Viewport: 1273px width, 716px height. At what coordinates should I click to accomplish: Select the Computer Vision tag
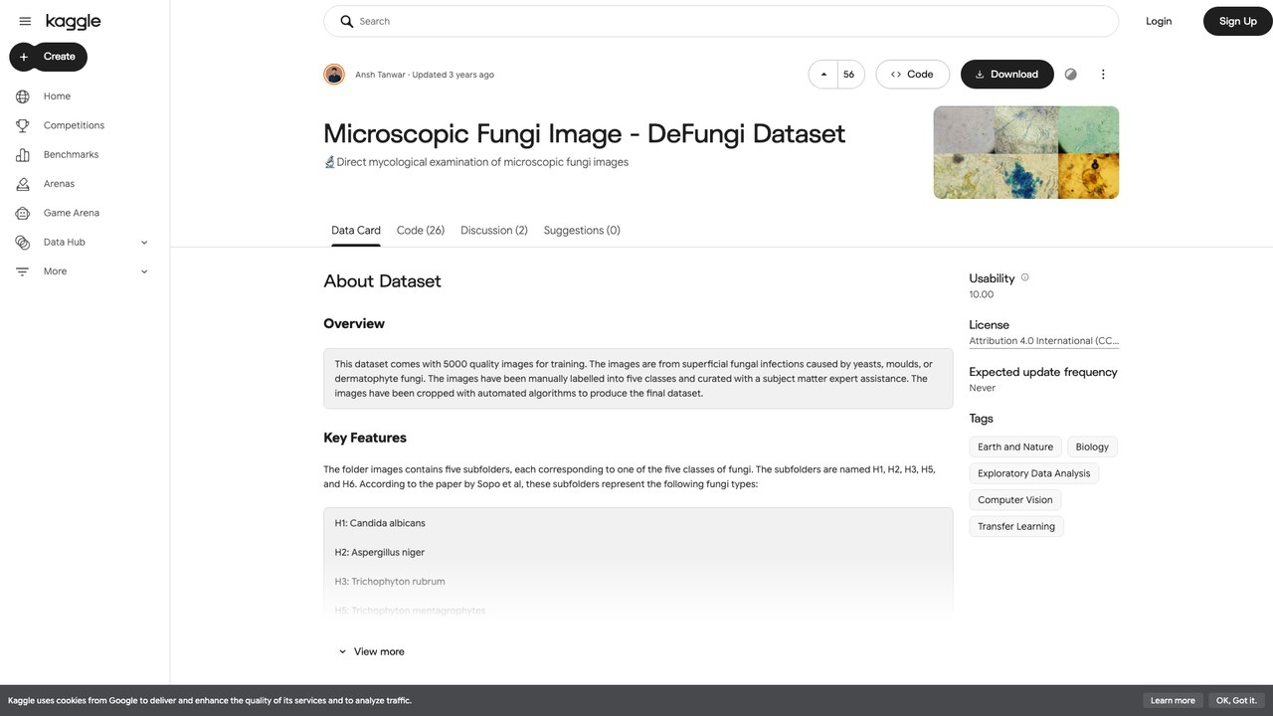[1015, 500]
